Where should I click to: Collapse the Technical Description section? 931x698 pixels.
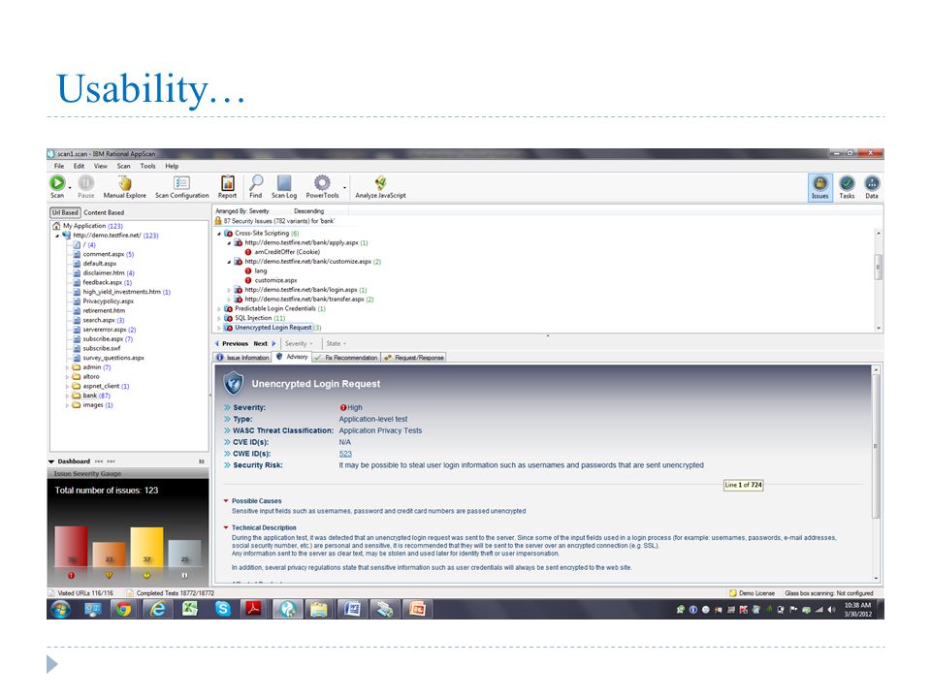pyautogui.click(x=226, y=527)
